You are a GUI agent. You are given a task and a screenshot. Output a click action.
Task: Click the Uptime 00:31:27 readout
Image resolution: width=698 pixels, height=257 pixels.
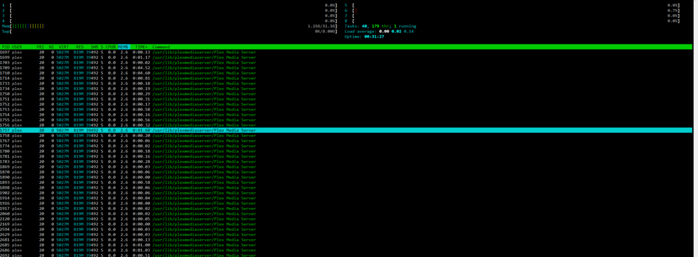(364, 37)
